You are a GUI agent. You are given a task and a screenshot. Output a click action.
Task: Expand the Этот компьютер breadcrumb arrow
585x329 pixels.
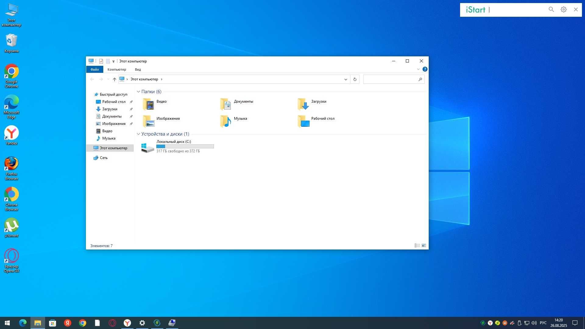(161, 79)
